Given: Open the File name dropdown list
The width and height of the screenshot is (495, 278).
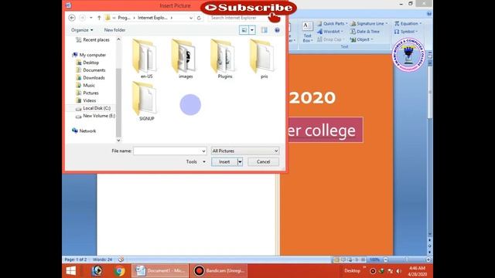Looking at the screenshot, I should point(203,151).
